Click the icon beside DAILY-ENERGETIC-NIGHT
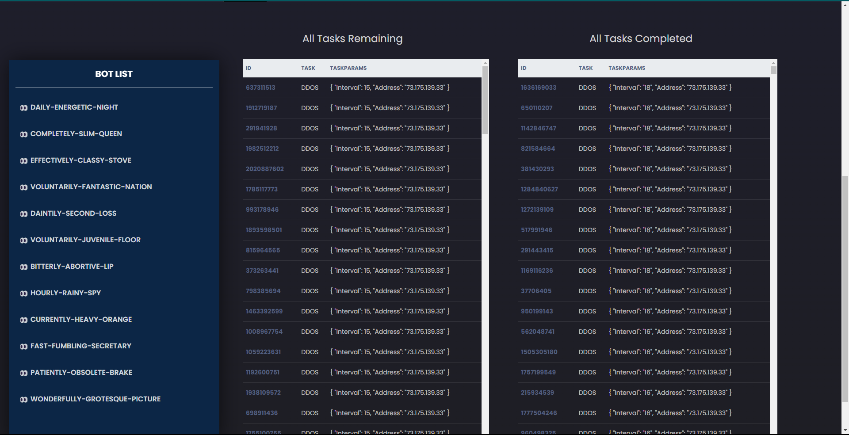This screenshot has width=849, height=435. [x=24, y=108]
